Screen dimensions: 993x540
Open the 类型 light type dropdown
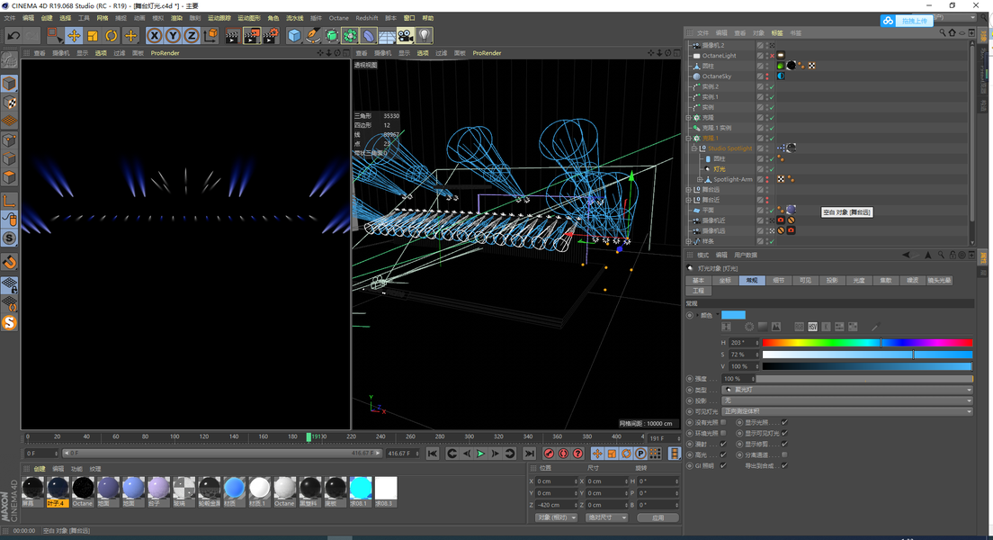pyautogui.click(x=847, y=390)
